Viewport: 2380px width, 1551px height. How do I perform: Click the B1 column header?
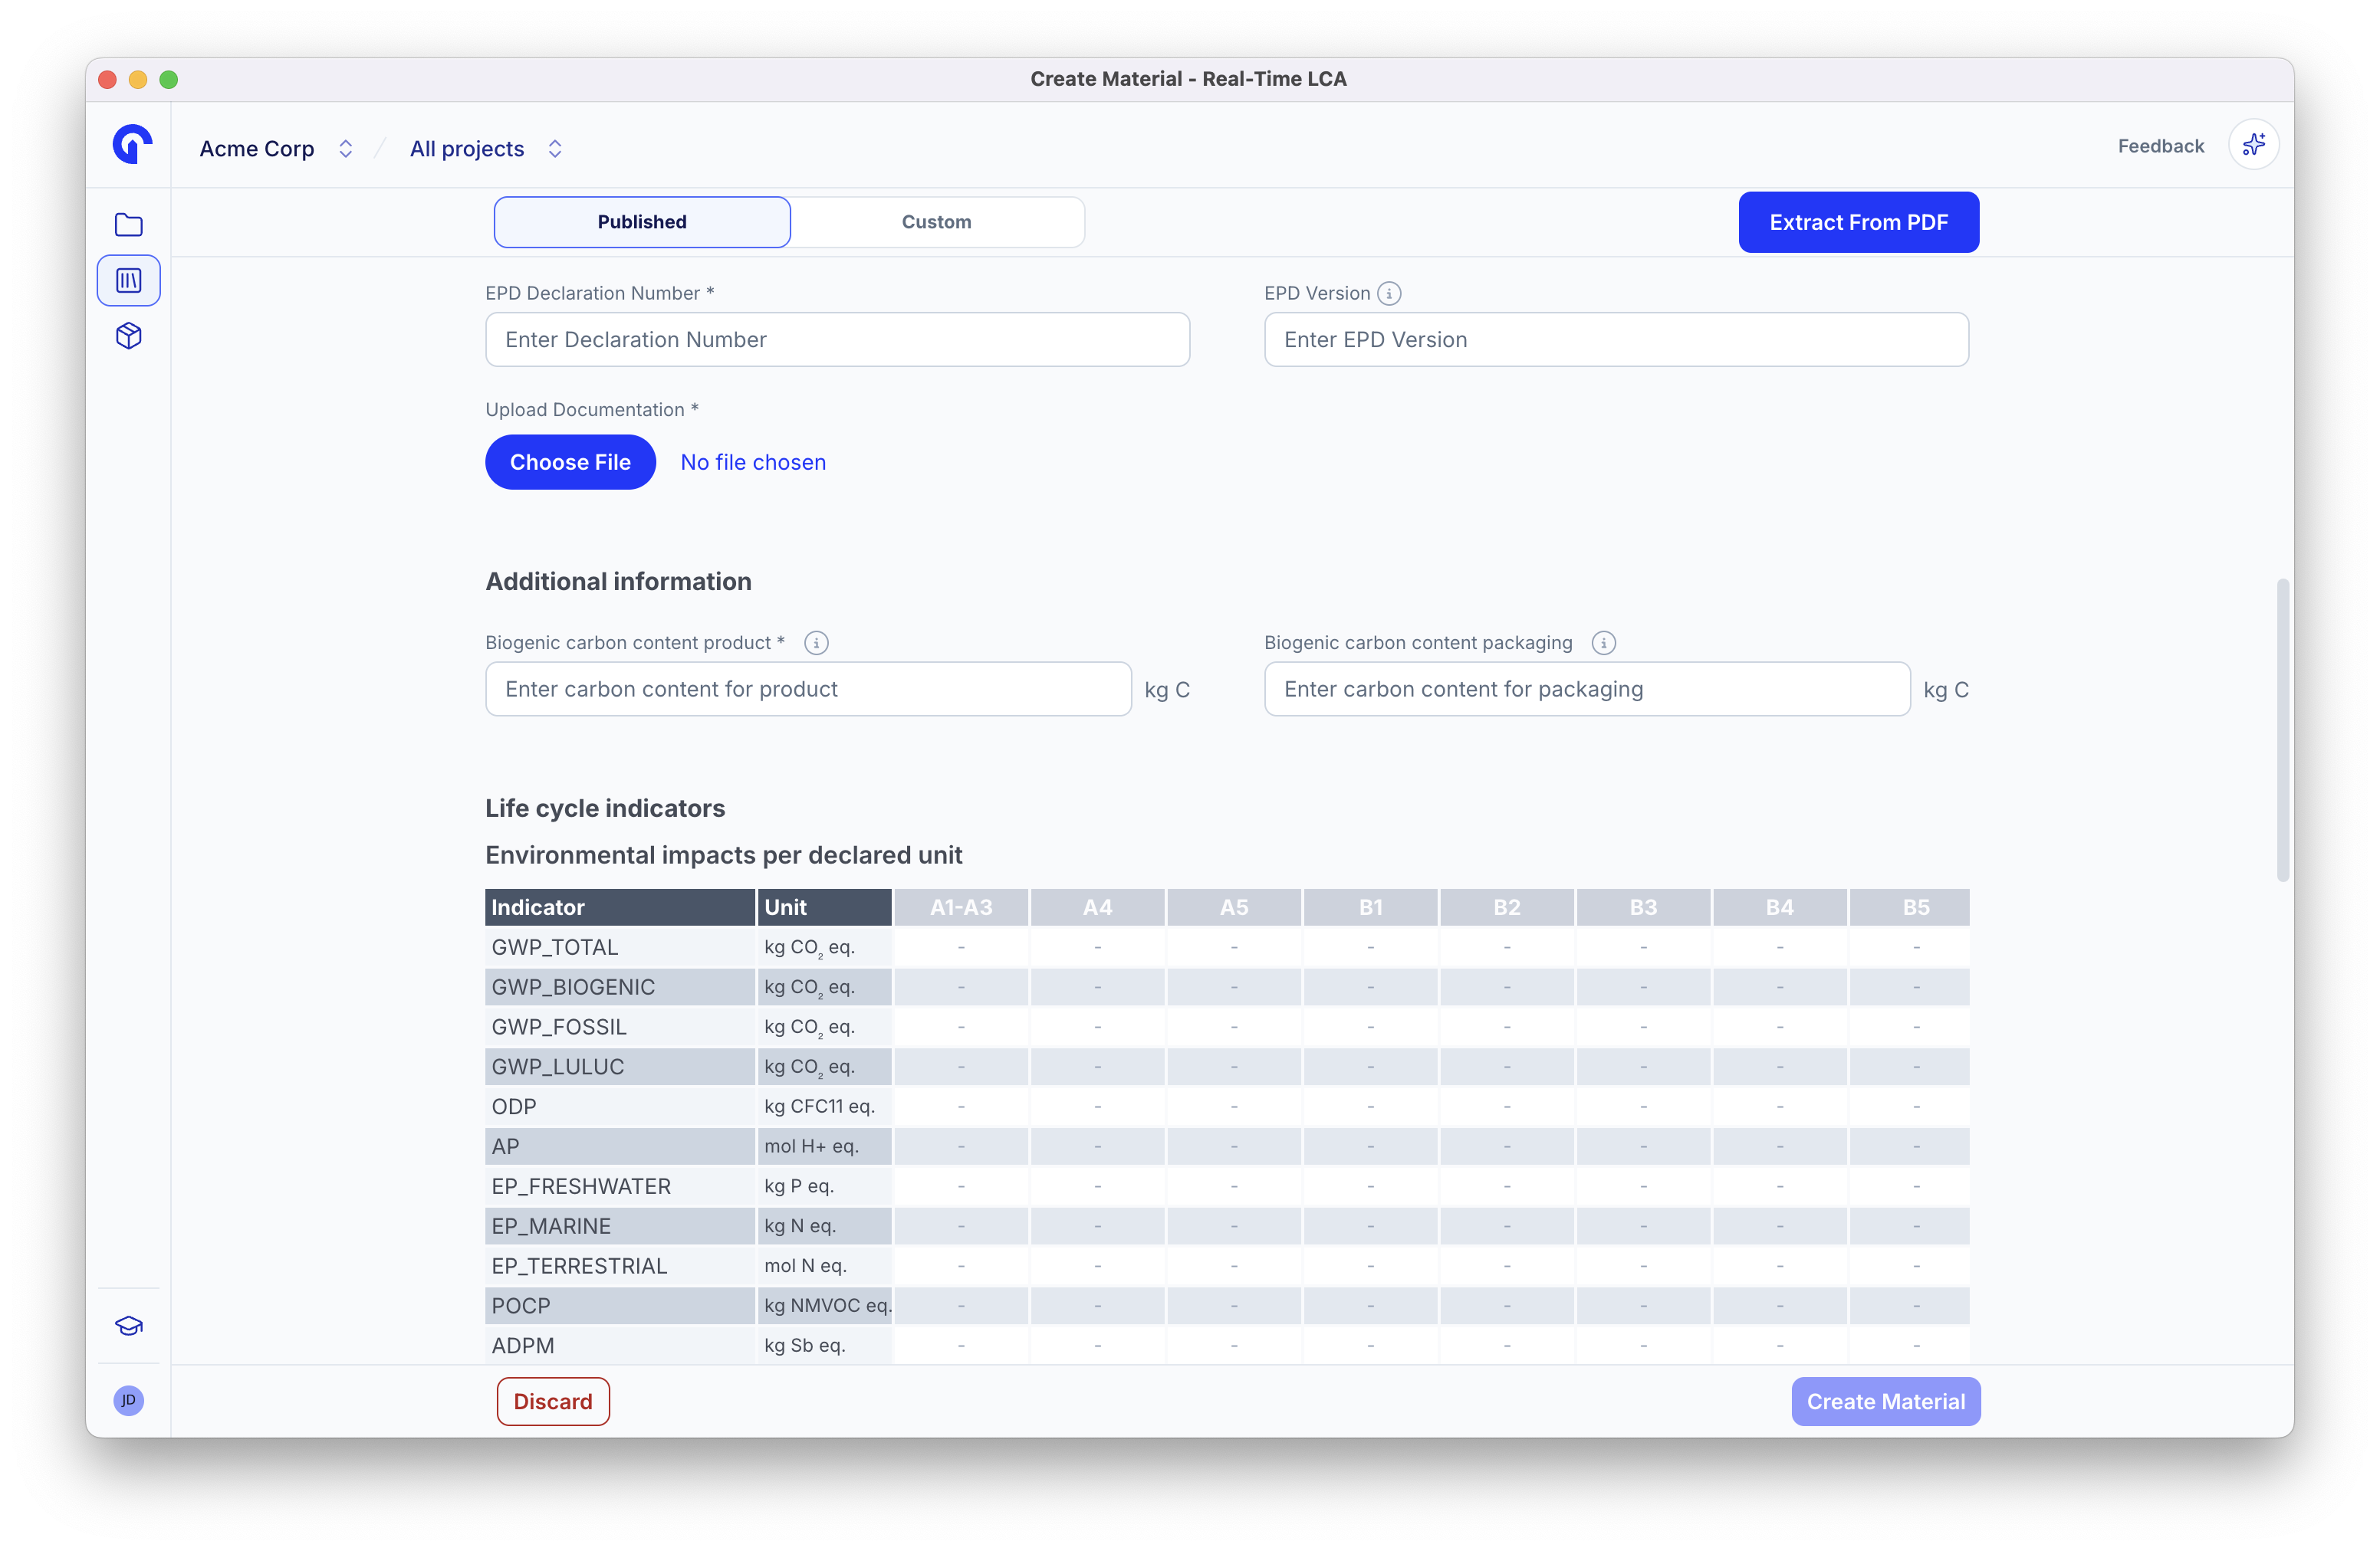(1370, 907)
